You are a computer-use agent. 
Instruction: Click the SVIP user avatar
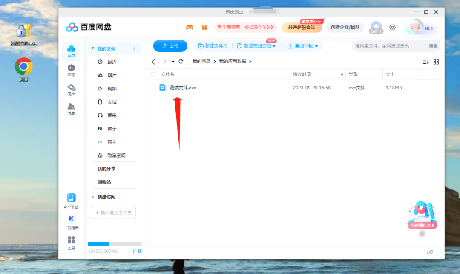click(x=376, y=28)
